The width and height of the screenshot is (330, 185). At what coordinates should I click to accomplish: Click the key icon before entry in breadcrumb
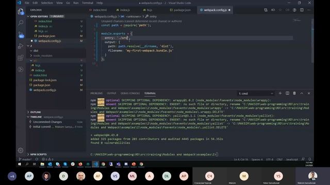click(x=147, y=16)
